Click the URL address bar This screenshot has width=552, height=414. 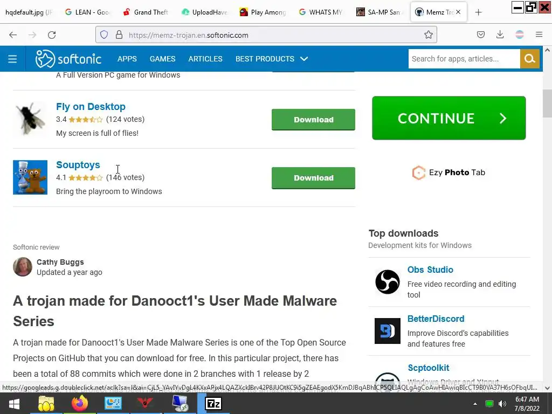[266, 35]
